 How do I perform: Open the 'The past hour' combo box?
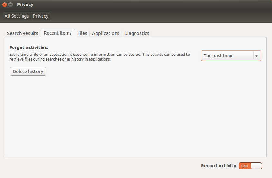coord(231,56)
